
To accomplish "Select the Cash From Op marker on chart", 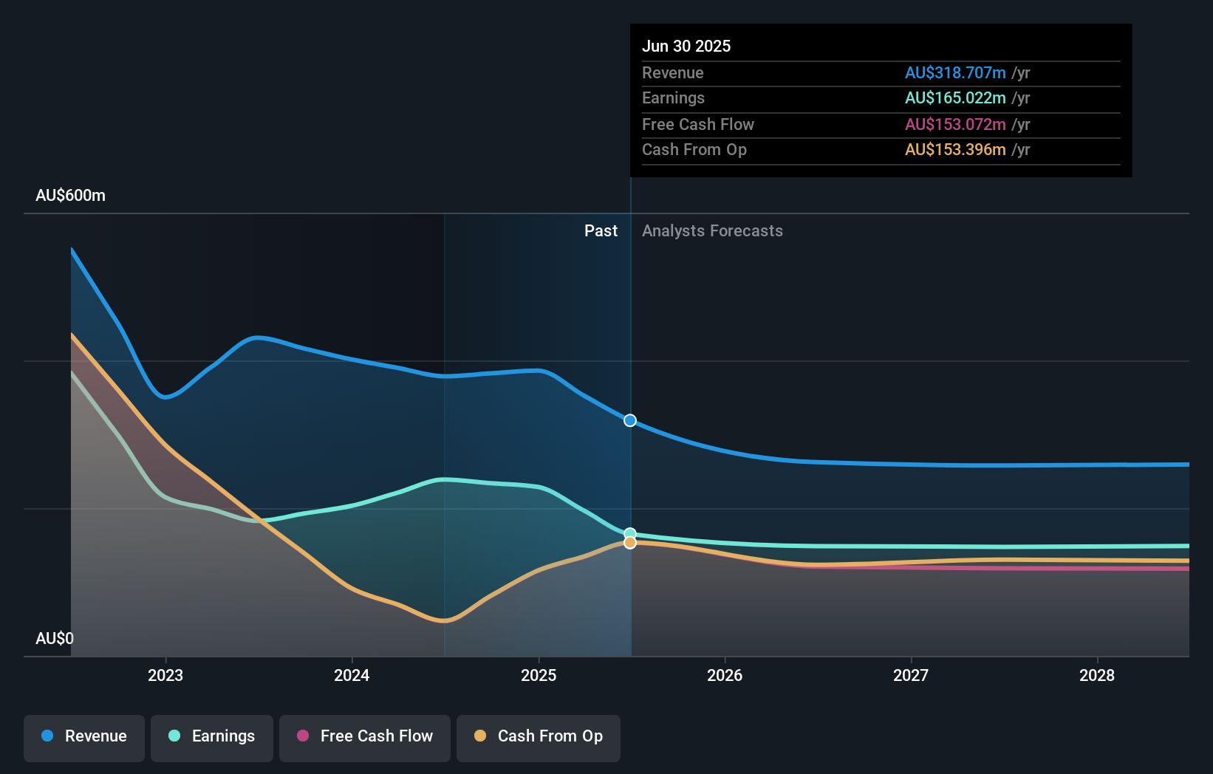I will click(629, 544).
